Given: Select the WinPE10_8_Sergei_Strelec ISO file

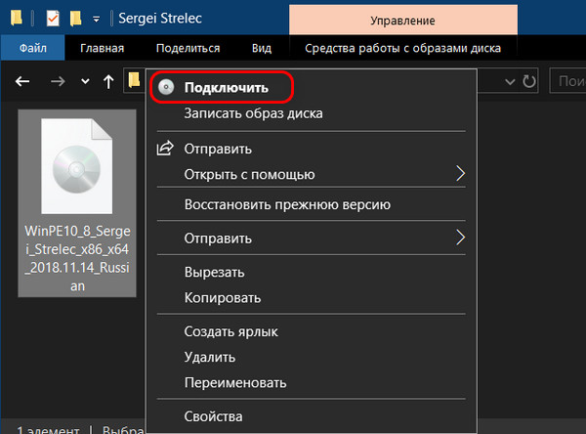Looking at the screenshot, I should pos(77,203).
